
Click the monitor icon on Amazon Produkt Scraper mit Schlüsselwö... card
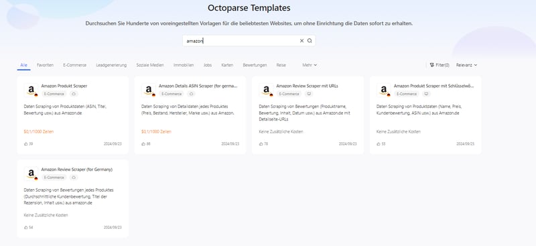426,94
